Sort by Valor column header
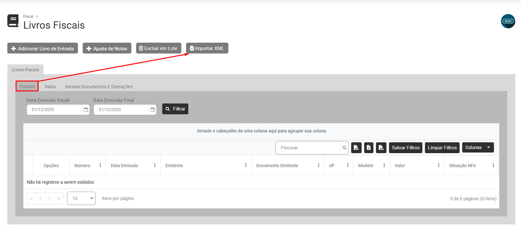The width and height of the screenshot is (521, 227). pos(400,166)
